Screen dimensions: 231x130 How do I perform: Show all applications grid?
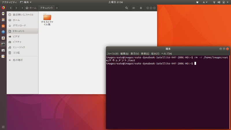[x=3, y=127]
